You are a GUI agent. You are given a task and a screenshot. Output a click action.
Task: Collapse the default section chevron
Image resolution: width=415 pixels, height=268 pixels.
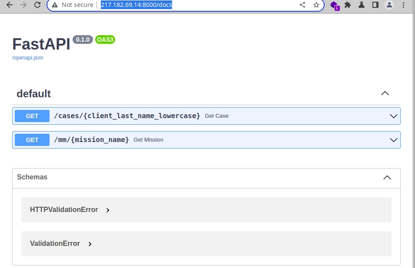click(385, 93)
